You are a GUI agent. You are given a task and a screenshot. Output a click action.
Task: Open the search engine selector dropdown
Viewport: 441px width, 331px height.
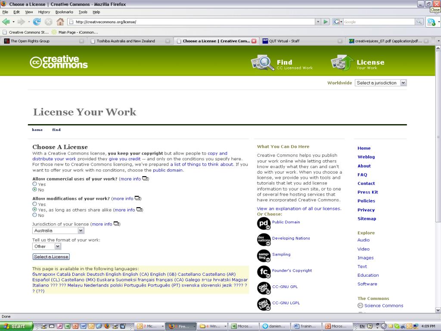(x=338, y=22)
